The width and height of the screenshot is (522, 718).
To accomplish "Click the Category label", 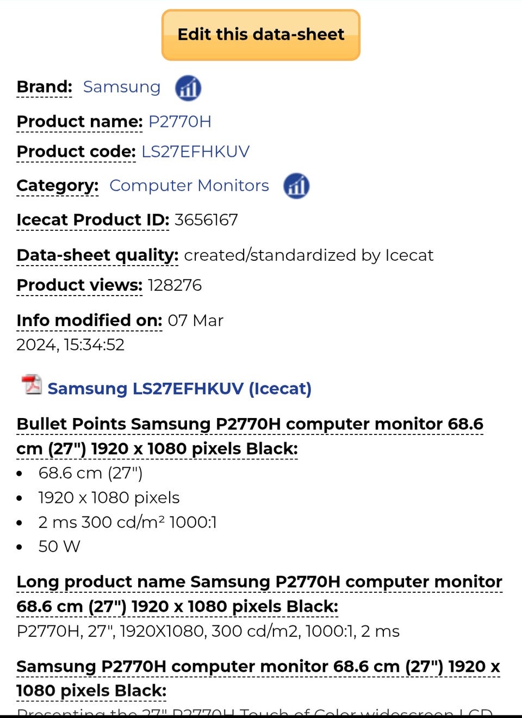I will [x=58, y=186].
